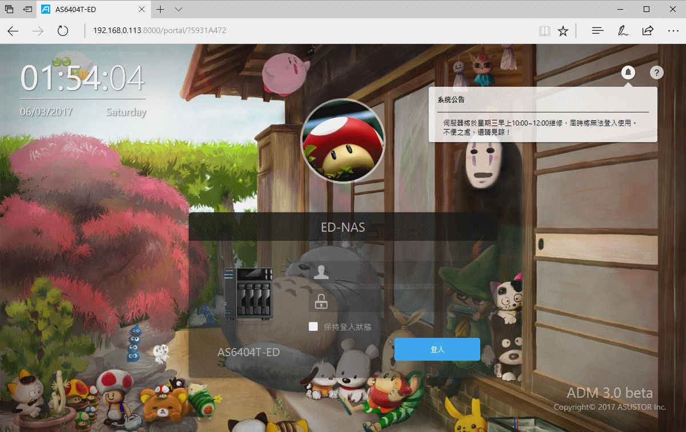
Task: Click the padlock icon in the login form
Action: [x=321, y=301]
